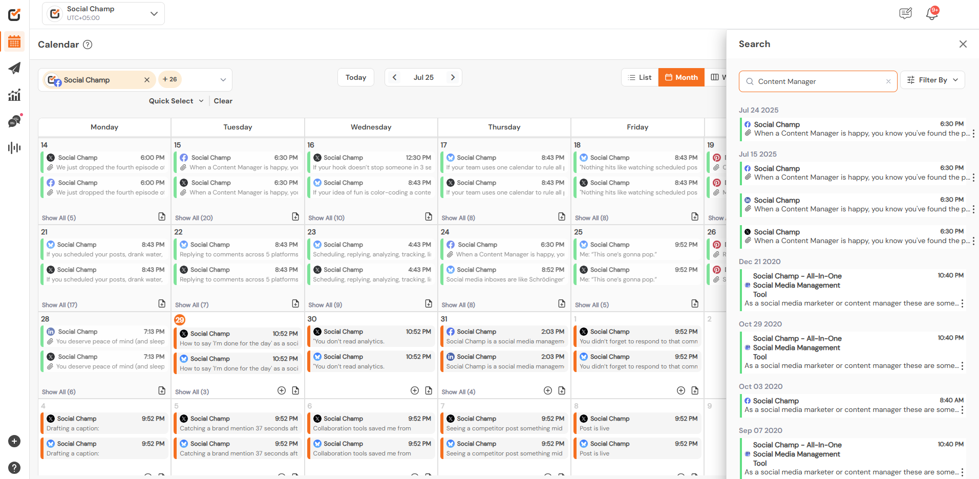This screenshot has width=979, height=479.
Task: Open the 2:03 PM Facebook post on day 31
Action: click(x=504, y=336)
